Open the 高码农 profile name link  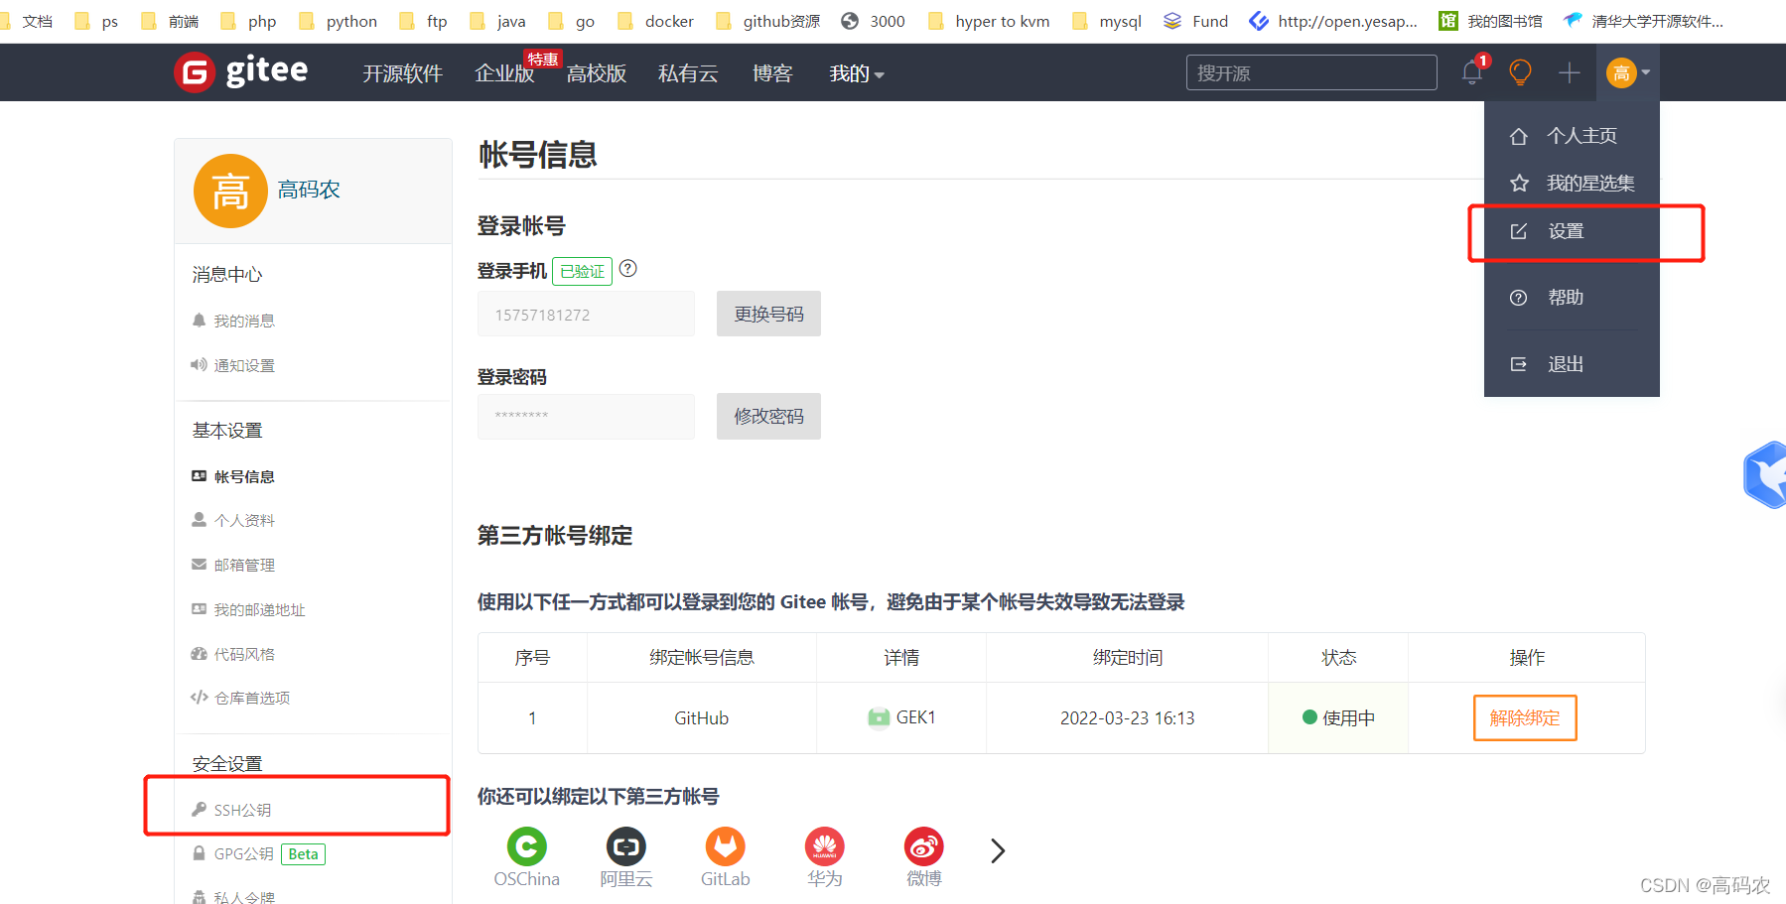(309, 190)
